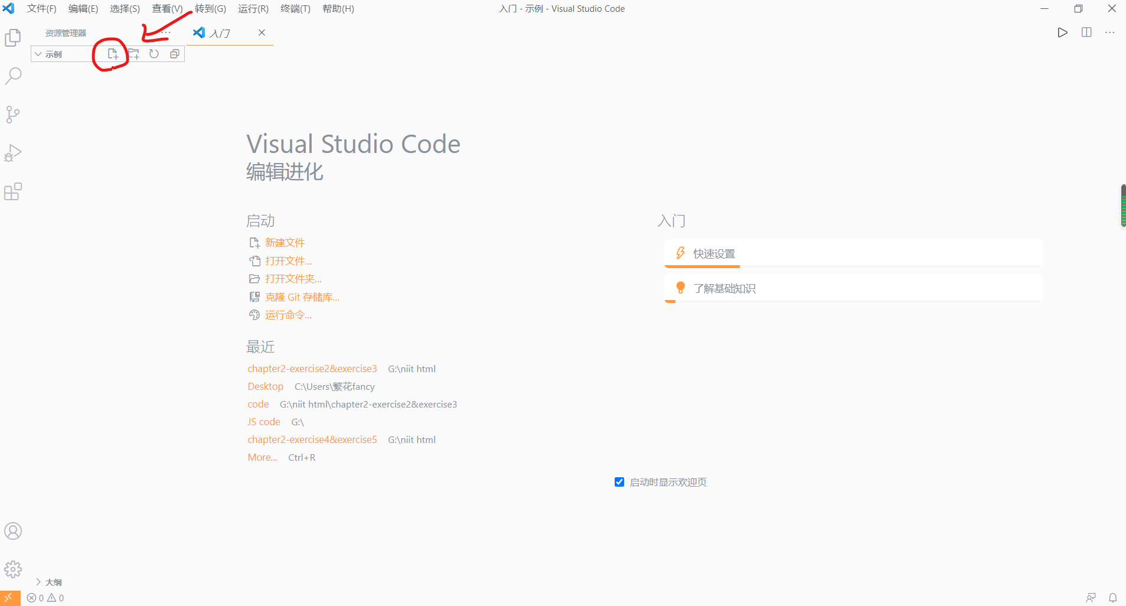Click the 克隆 Git 存储库... link
Image resolution: width=1126 pixels, height=606 pixels.
(x=302, y=297)
